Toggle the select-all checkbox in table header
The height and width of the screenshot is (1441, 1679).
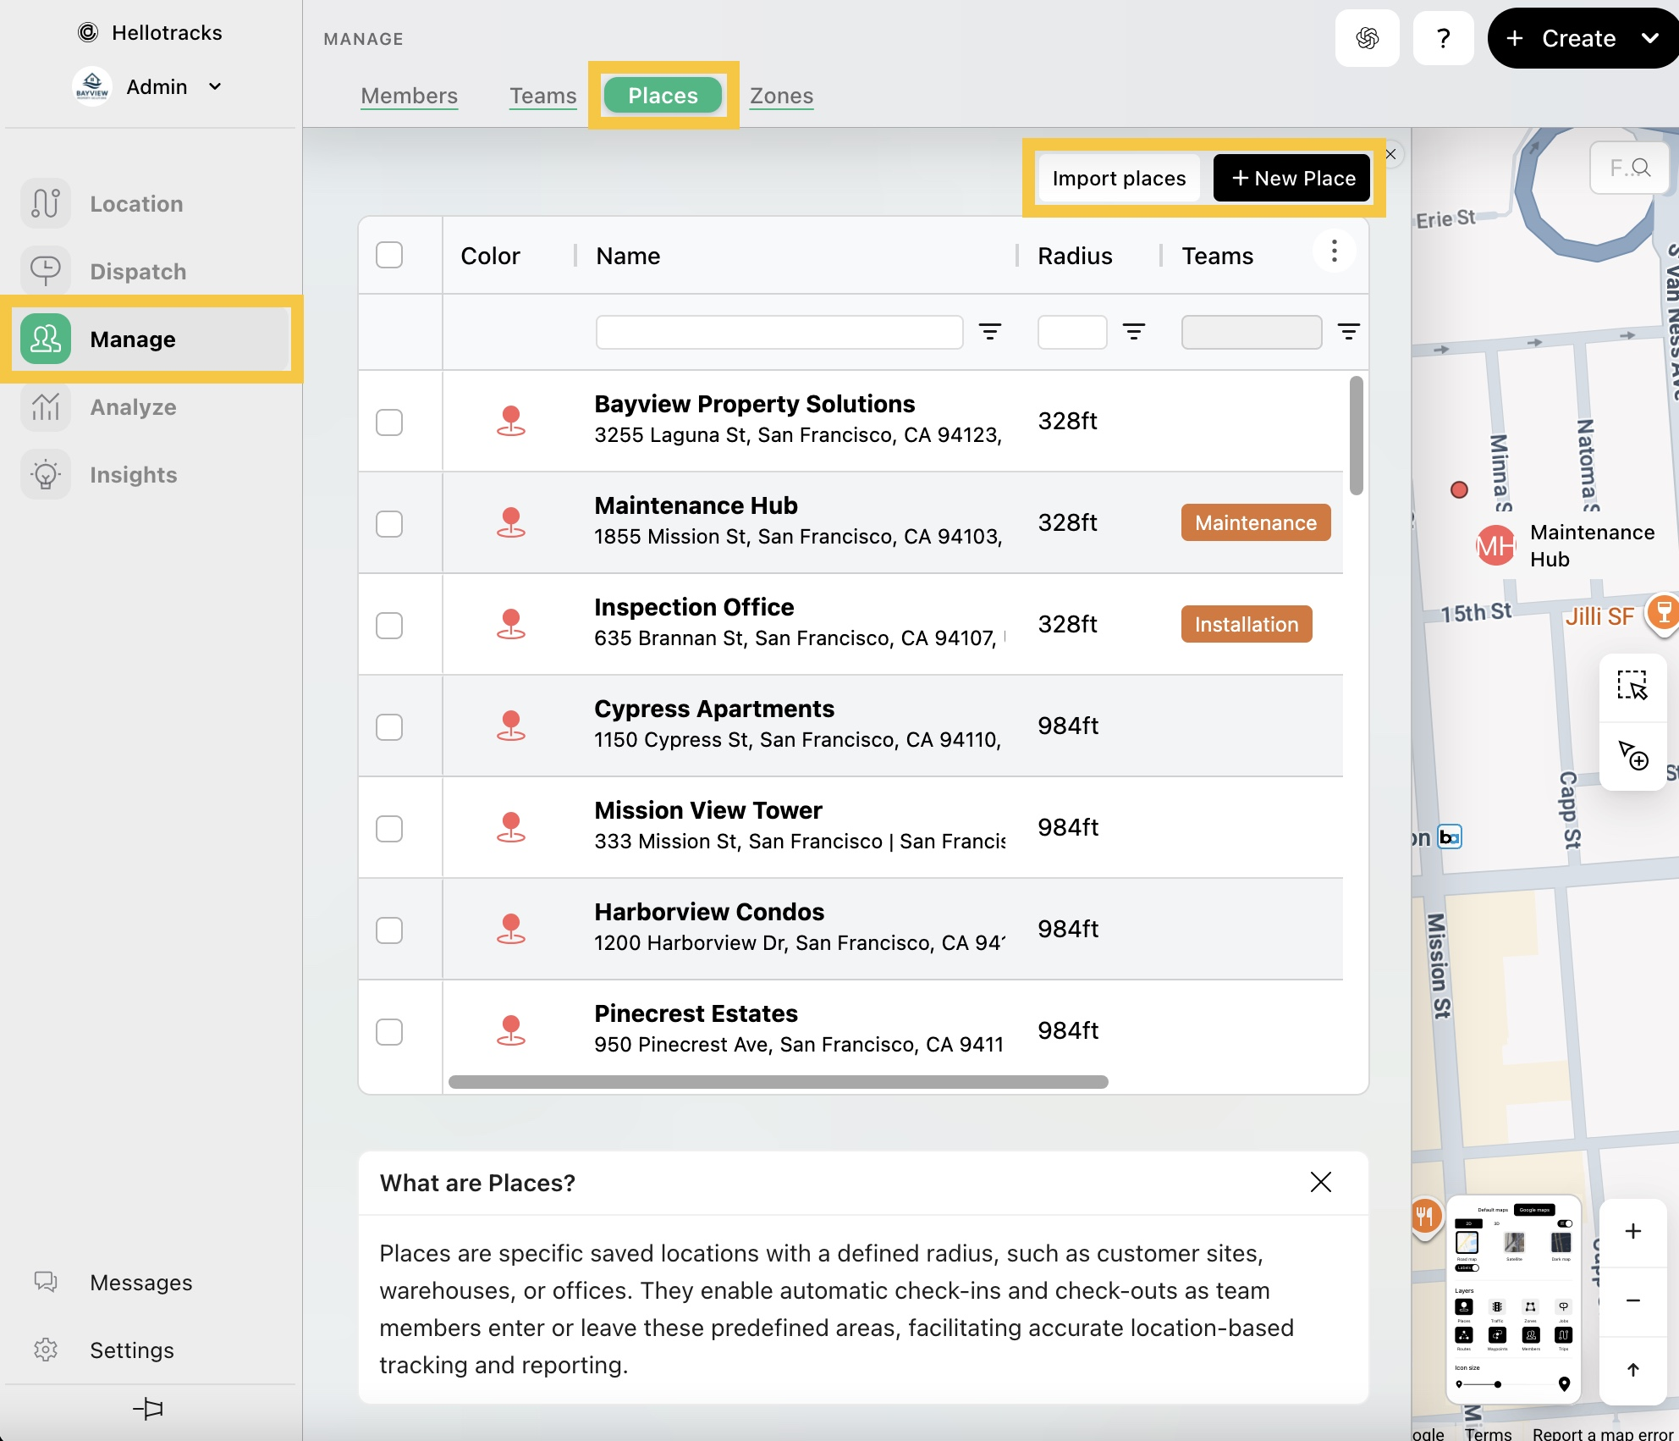[x=389, y=255]
